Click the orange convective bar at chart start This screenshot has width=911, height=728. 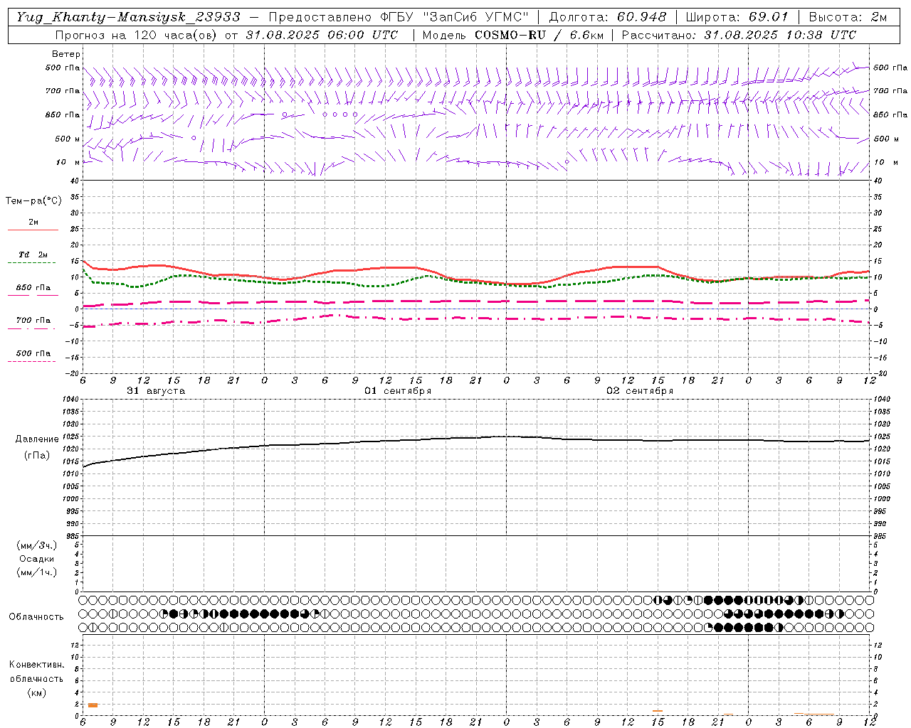point(93,705)
